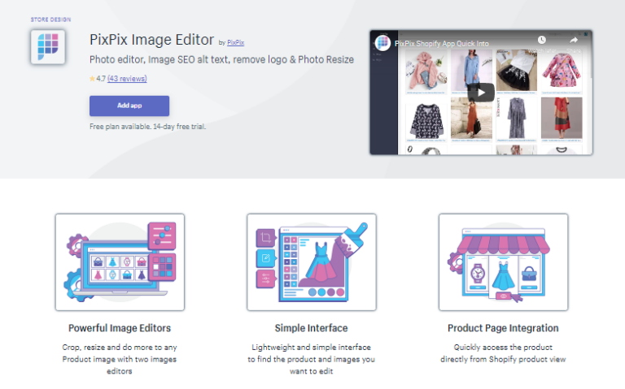Click the Crop, resize and do more description
The image size is (625, 389).
[x=120, y=359]
